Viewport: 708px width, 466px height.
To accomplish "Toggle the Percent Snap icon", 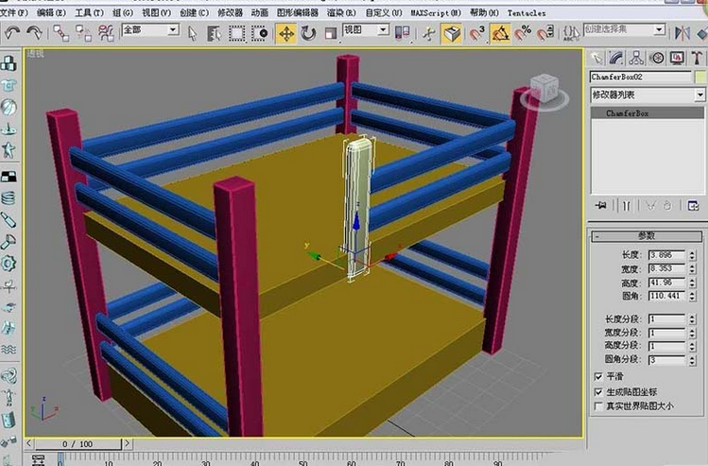I will pos(523,33).
